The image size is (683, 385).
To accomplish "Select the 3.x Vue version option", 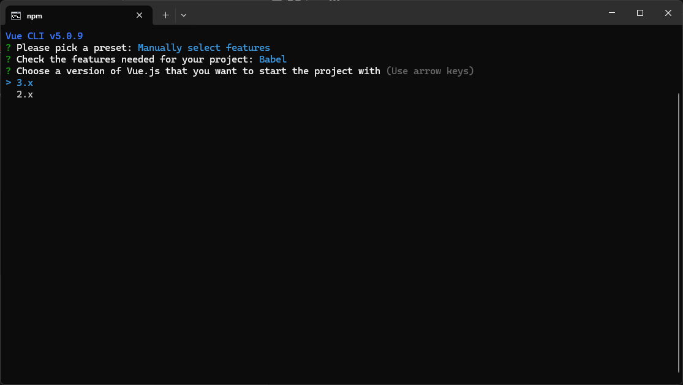I will tap(25, 83).
